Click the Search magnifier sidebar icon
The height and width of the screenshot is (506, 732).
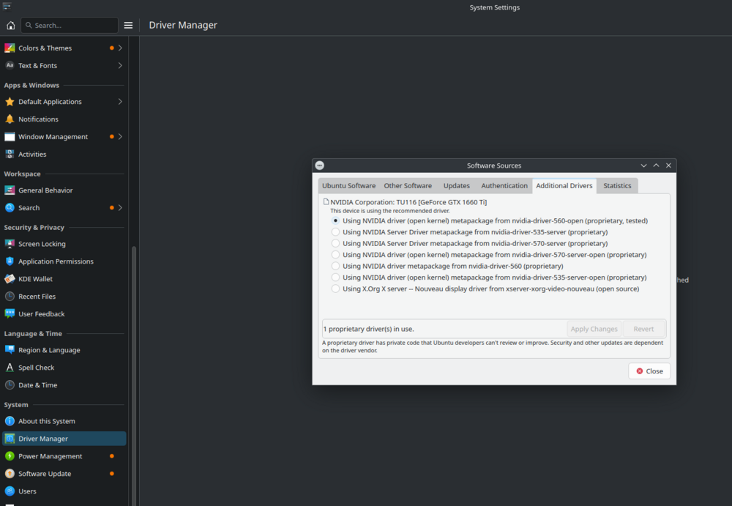(x=10, y=207)
